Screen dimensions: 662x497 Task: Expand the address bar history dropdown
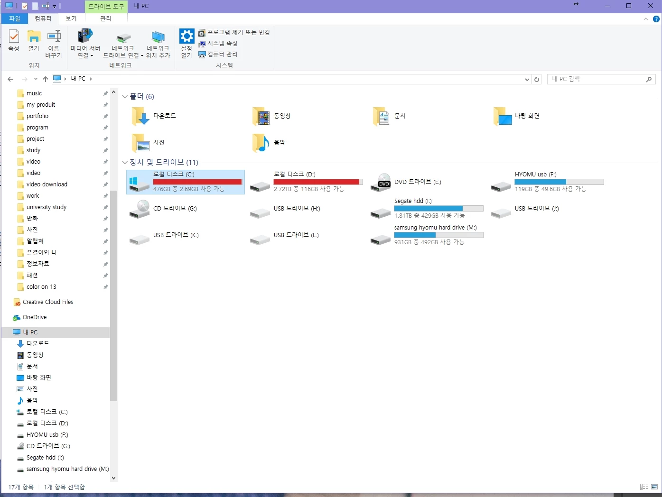tap(527, 79)
